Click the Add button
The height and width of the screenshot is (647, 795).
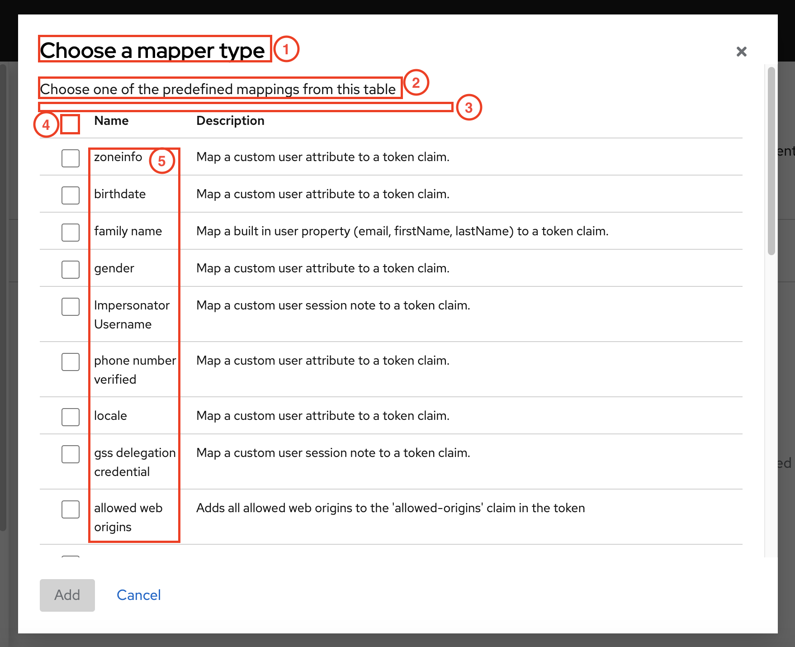(x=67, y=595)
